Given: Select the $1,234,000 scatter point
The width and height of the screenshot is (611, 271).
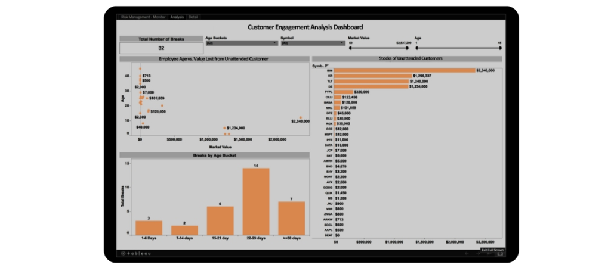Looking at the screenshot, I should point(224,128).
